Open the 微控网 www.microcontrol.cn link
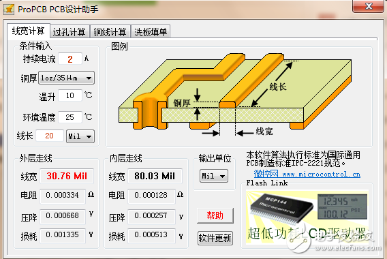The height and width of the screenshot is (259, 387). [x=307, y=174]
